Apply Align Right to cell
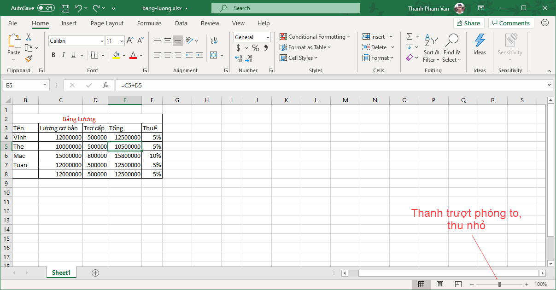This screenshot has width=556, height=290. 178,55
